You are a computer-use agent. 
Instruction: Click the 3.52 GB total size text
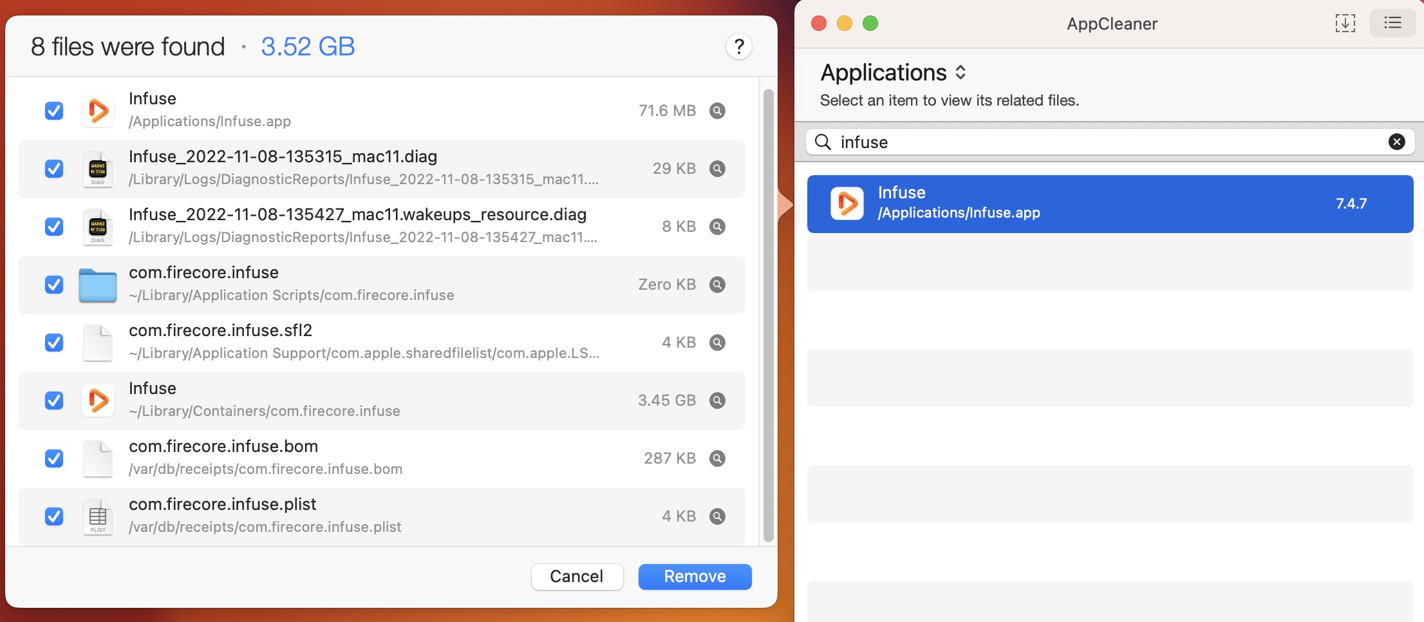(308, 46)
